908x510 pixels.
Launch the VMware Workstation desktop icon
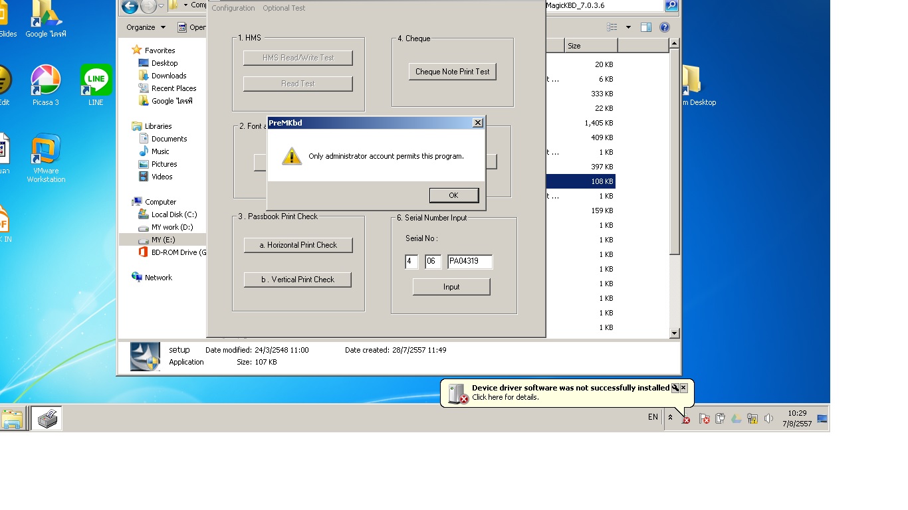tap(46, 158)
